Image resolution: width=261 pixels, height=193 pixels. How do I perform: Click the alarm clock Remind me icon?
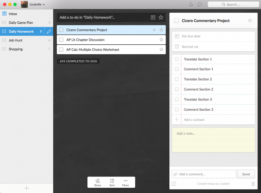pyautogui.click(x=177, y=47)
